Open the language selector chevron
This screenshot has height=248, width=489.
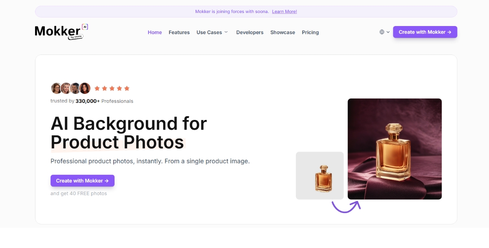pyautogui.click(x=388, y=32)
